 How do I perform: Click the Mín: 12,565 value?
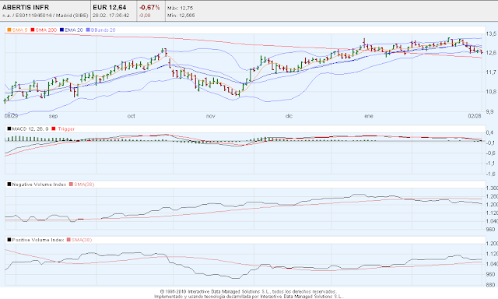coord(181,16)
